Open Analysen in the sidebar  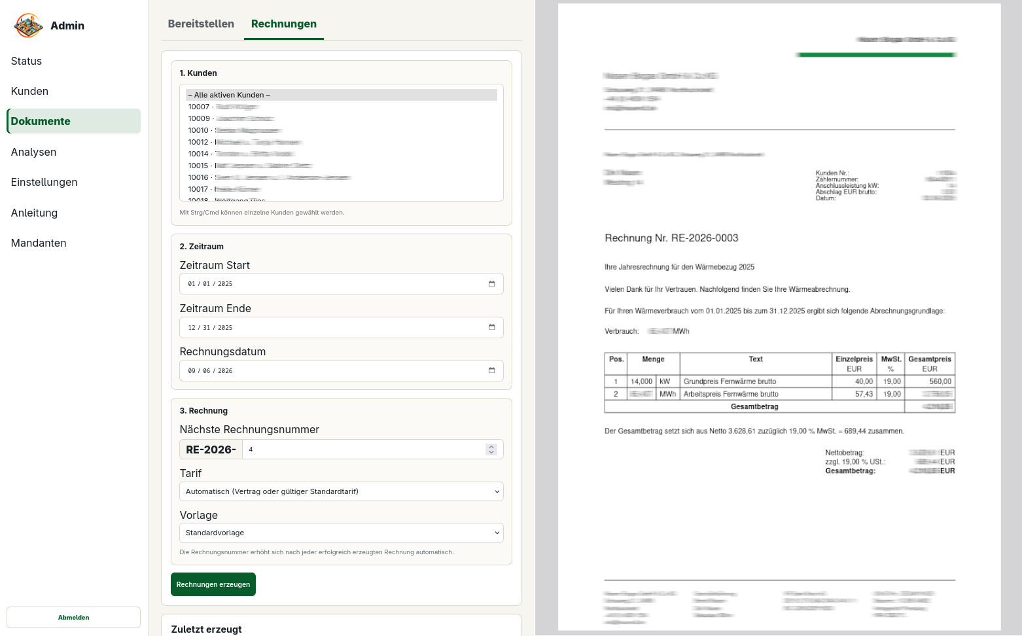pos(73,152)
